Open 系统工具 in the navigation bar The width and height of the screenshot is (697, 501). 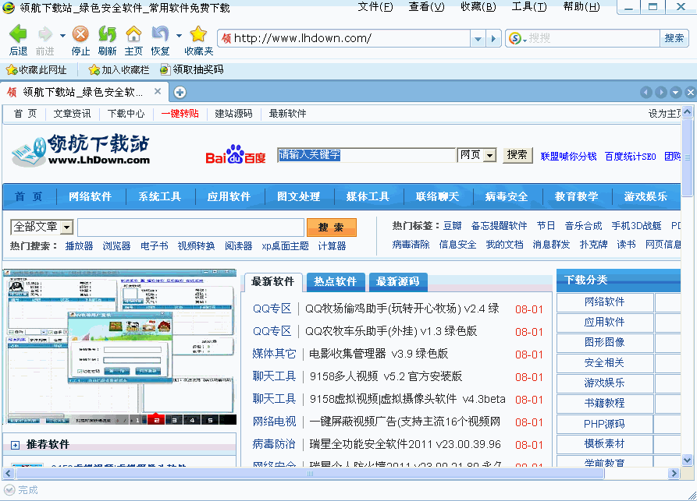[x=159, y=196]
